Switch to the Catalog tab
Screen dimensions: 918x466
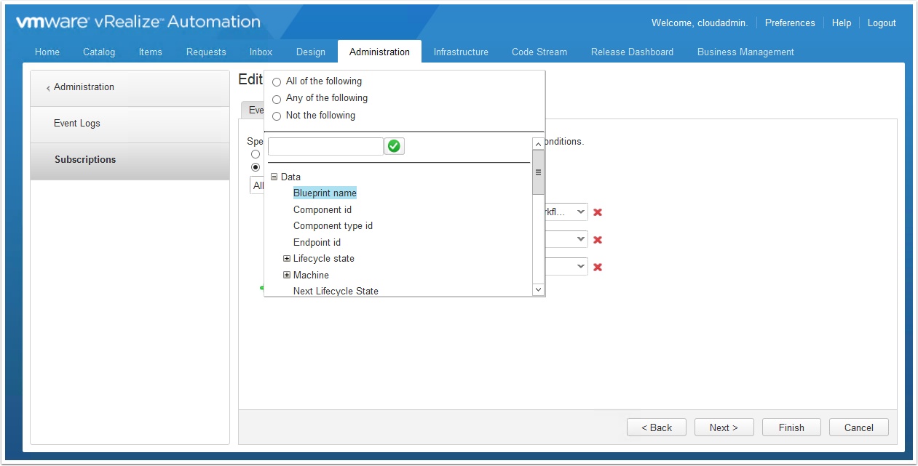(99, 52)
